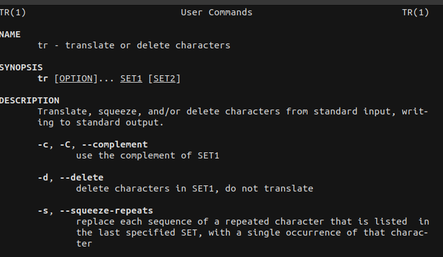
Task: Click the TR(1) label at top right
Action: tap(415, 12)
